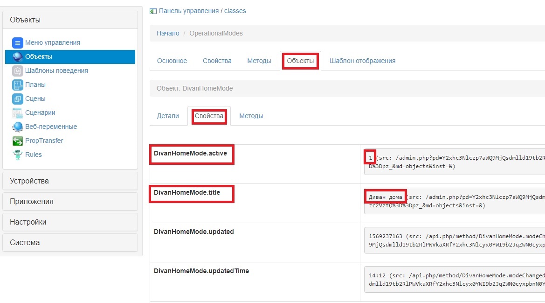Open the Шаблон отображения tab
Screen dimensions: 545x303
pyautogui.click(x=363, y=61)
